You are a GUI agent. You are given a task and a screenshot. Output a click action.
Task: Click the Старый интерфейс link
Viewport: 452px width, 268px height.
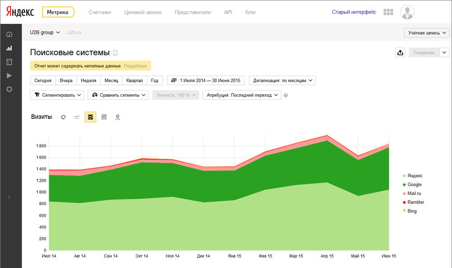pyautogui.click(x=354, y=12)
